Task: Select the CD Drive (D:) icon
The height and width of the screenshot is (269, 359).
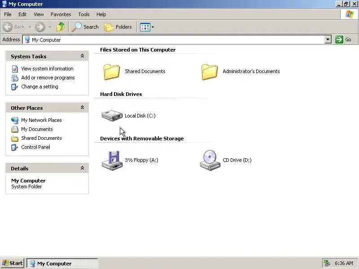Action: pyautogui.click(x=210, y=160)
